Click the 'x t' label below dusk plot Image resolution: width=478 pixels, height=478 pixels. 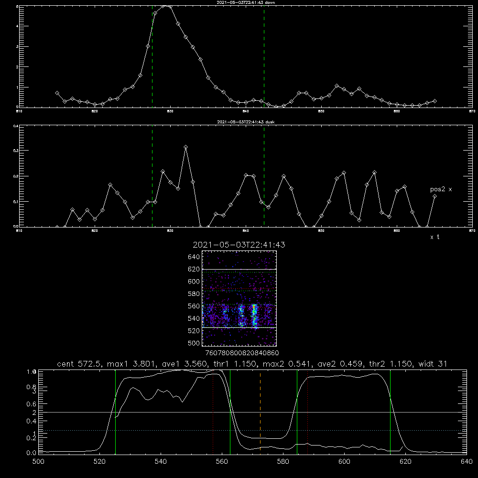pos(435,237)
